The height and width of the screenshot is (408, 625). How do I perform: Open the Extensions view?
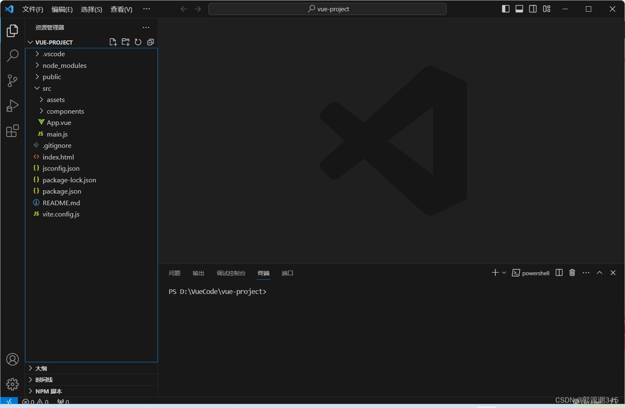point(12,130)
